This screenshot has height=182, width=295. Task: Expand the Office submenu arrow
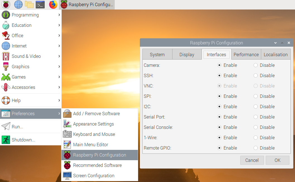tap(59, 36)
